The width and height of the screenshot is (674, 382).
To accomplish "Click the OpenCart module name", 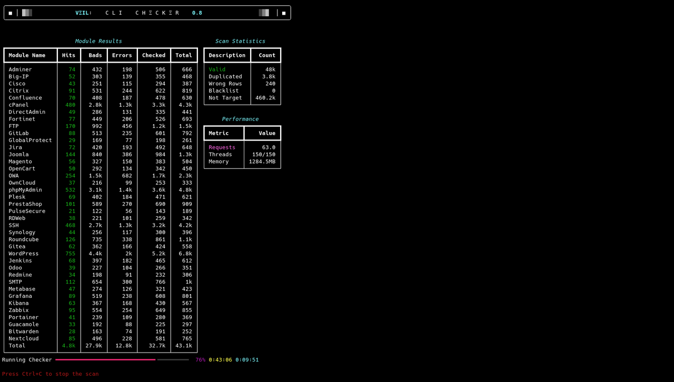I will [x=22, y=169].
